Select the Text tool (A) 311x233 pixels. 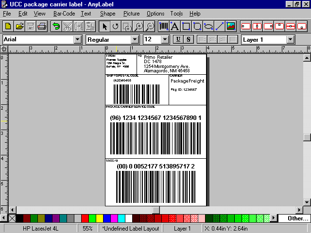pyautogui.click(x=175, y=26)
